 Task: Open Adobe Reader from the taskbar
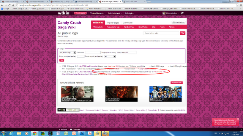point(90,133)
